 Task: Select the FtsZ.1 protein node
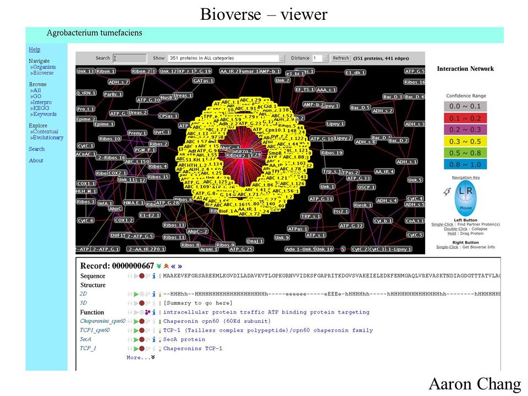click(341, 211)
